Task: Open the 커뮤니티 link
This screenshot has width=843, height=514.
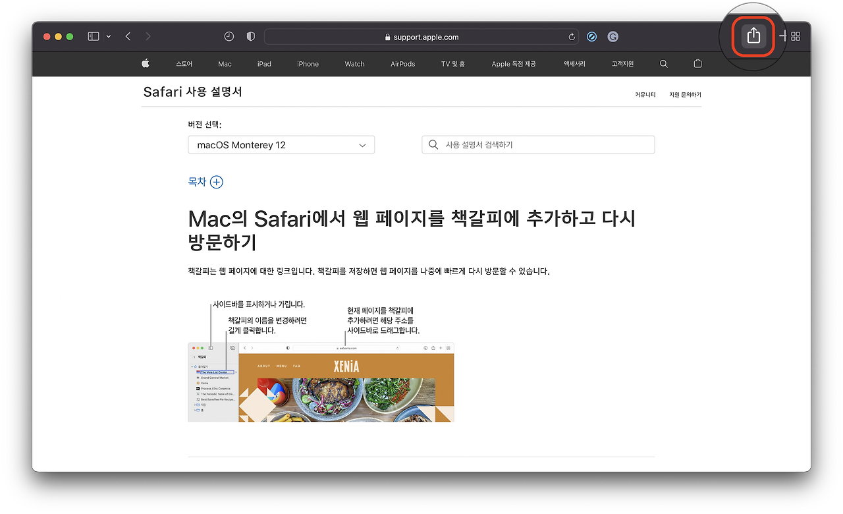Action: tap(645, 95)
